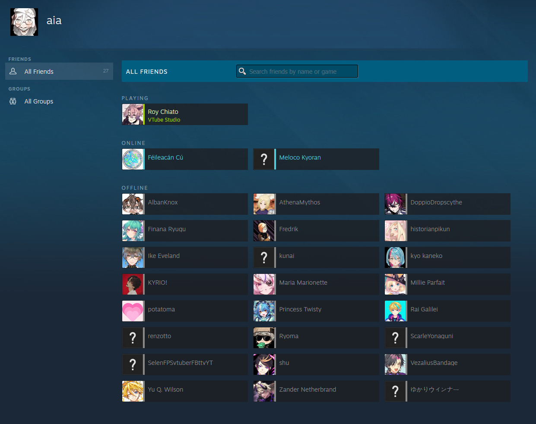Screen dimensions: 536x424
Task: Click Fredrik's name
Action: click(x=289, y=229)
